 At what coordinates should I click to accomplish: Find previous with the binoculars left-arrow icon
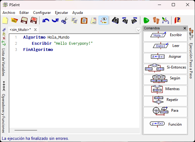pos(125,20)
